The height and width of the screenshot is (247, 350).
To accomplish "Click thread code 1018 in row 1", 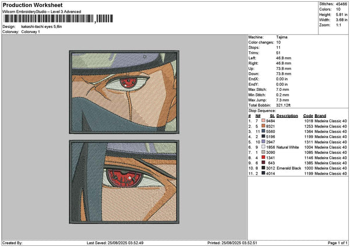I will click(309, 121).
